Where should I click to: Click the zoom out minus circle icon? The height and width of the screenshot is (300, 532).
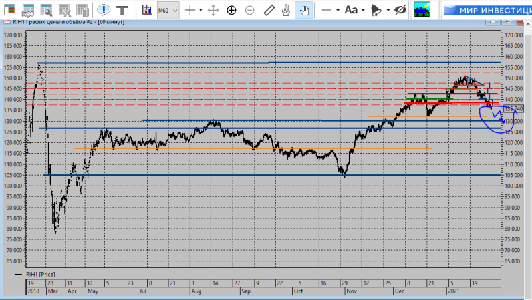pos(250,11)
